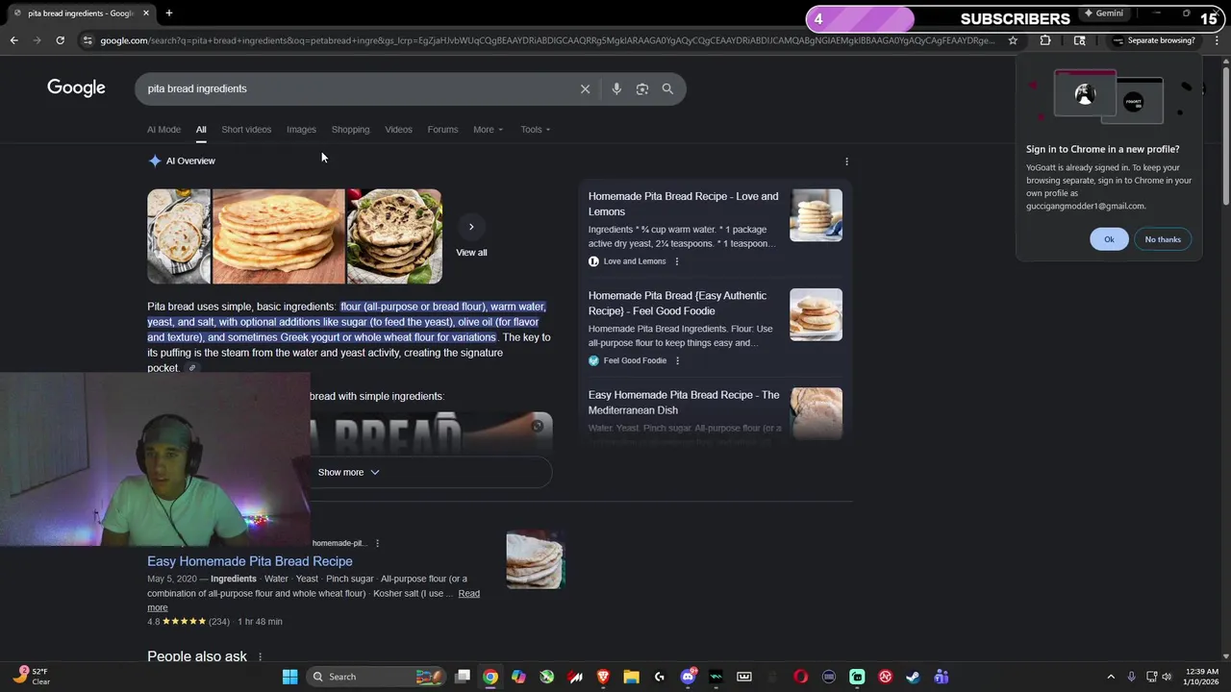The image size is (1231, 692).
Task: Open Homemade Pita Bread Recipe - Love and Lemons
Action: click(x=683, y=204)
